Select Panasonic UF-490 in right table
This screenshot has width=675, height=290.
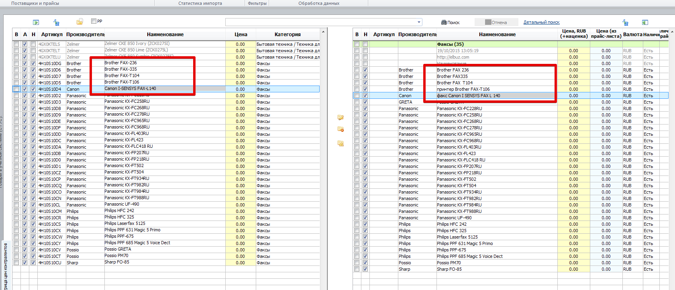(454, 218)
